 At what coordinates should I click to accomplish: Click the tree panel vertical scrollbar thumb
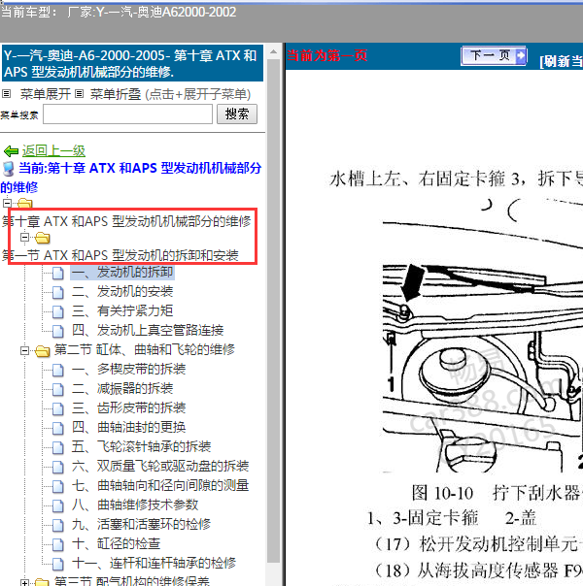point(274,310)
